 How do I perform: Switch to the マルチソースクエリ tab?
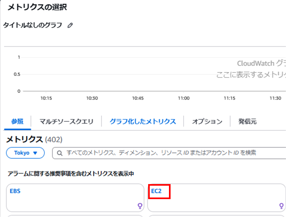[x=66, y=121]
